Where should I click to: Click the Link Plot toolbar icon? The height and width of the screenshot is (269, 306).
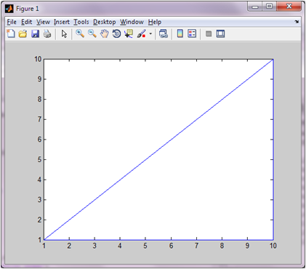164,33
